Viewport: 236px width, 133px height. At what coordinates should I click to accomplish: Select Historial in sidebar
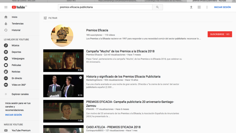click(x=16, y=30)
